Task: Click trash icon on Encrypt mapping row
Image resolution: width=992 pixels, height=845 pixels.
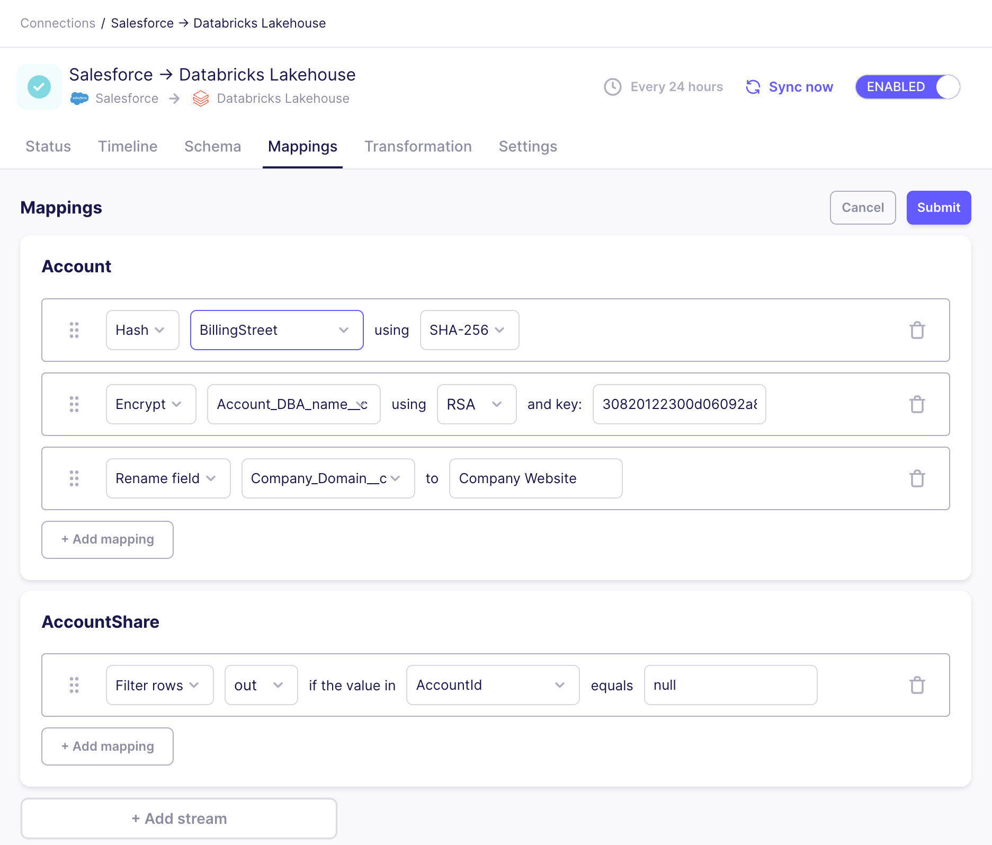Action: click(917, 404)
